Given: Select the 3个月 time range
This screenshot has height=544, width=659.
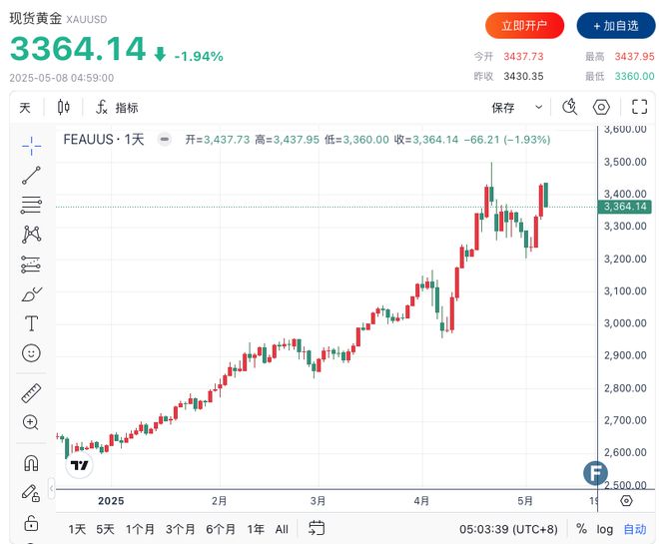Looking at the screenshot, I should point(181,529).
